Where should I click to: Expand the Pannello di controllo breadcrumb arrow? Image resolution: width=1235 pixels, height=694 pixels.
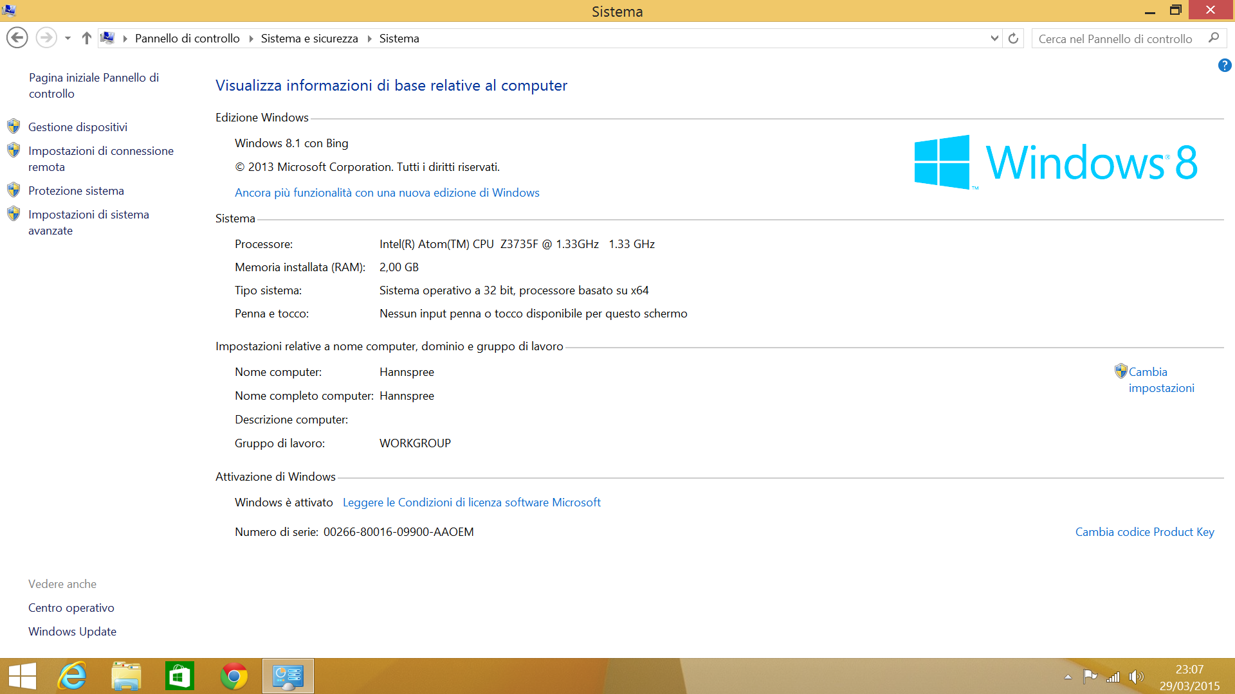[x=251, y=39]
